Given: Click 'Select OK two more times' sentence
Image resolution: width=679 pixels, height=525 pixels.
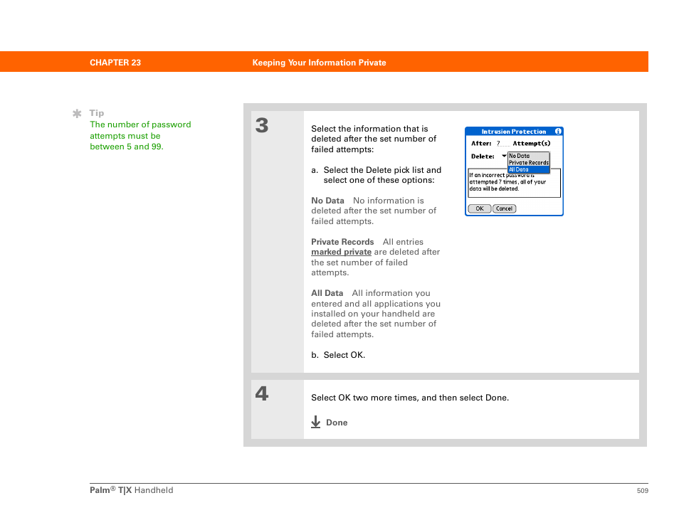Looking at the screenshot, I should pos(410,398).
